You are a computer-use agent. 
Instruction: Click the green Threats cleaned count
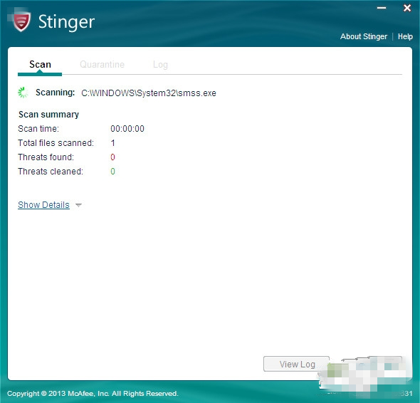pos(112,171)
